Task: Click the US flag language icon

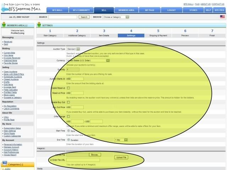Action: 222,17
